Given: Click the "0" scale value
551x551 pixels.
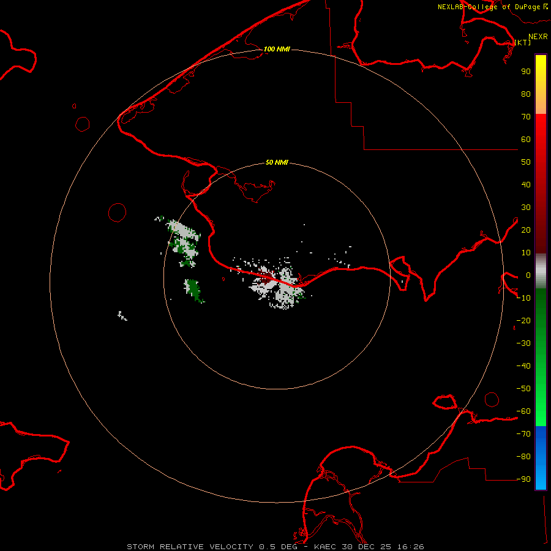Looking at the screenshot, I should [x=528, y=275].
